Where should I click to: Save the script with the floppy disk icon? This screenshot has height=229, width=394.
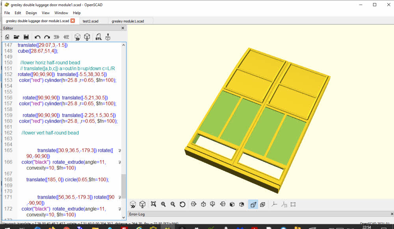pos(26,37)
